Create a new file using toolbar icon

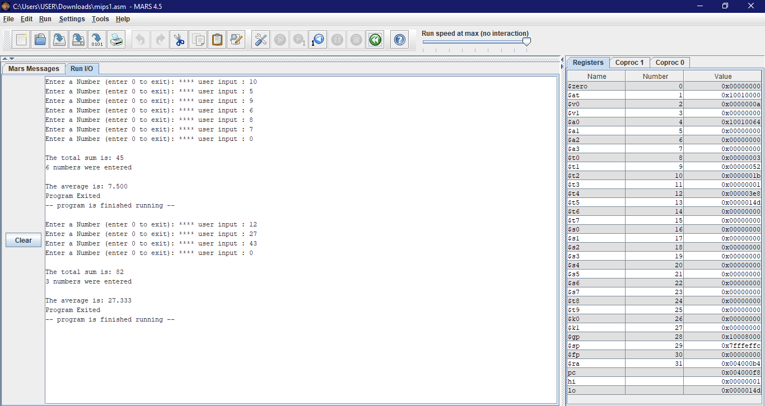(x=22, y=40)
